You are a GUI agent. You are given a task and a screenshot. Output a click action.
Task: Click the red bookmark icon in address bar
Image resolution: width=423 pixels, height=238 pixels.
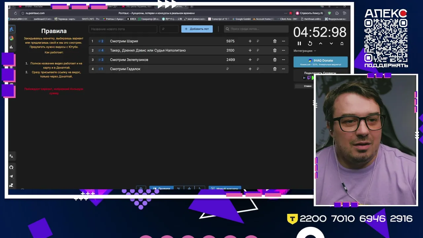(x=290, y=13)
